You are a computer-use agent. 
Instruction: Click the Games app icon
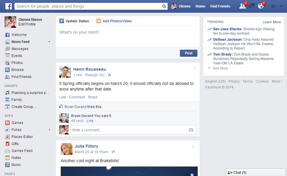coord(7,123)
